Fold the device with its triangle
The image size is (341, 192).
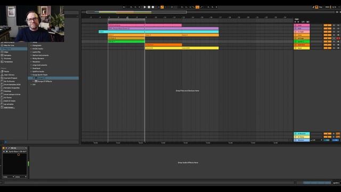pyautogui.click(x=6, y=148)
